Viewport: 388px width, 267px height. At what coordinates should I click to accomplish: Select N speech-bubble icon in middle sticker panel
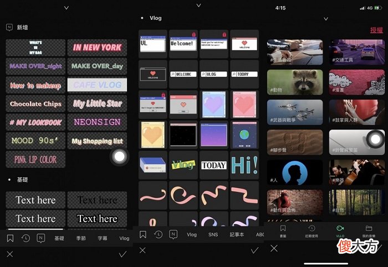click(173, 234)
